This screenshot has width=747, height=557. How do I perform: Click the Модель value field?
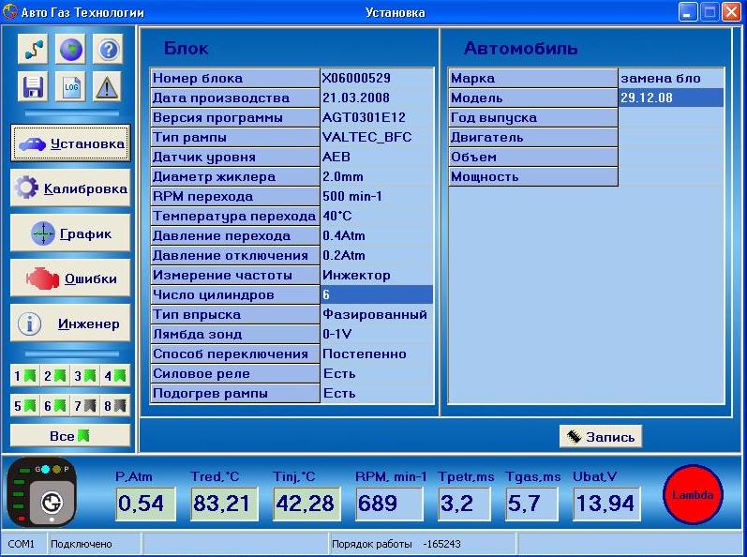coord(671,98)
